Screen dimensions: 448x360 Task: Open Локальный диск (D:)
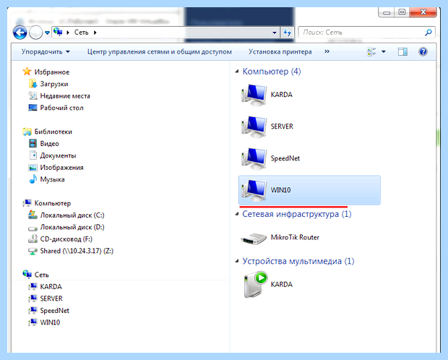[x=72, y=227]
